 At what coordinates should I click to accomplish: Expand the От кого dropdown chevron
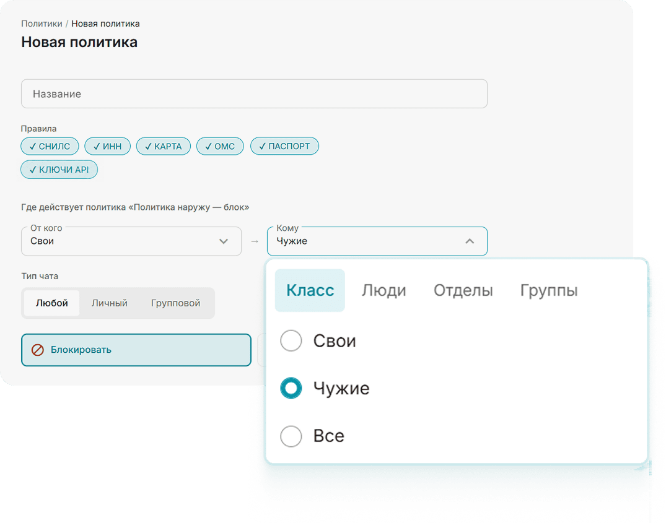tap(224, 241)
